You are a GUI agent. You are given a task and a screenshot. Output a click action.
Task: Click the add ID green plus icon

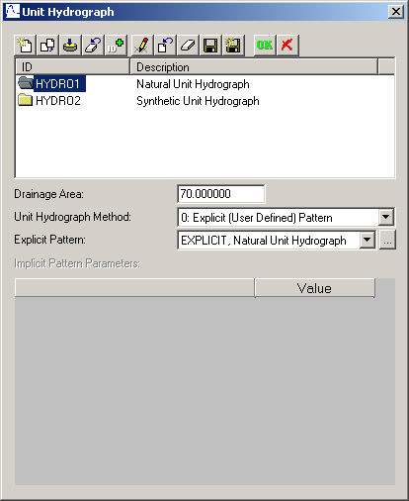click(116, 45)
